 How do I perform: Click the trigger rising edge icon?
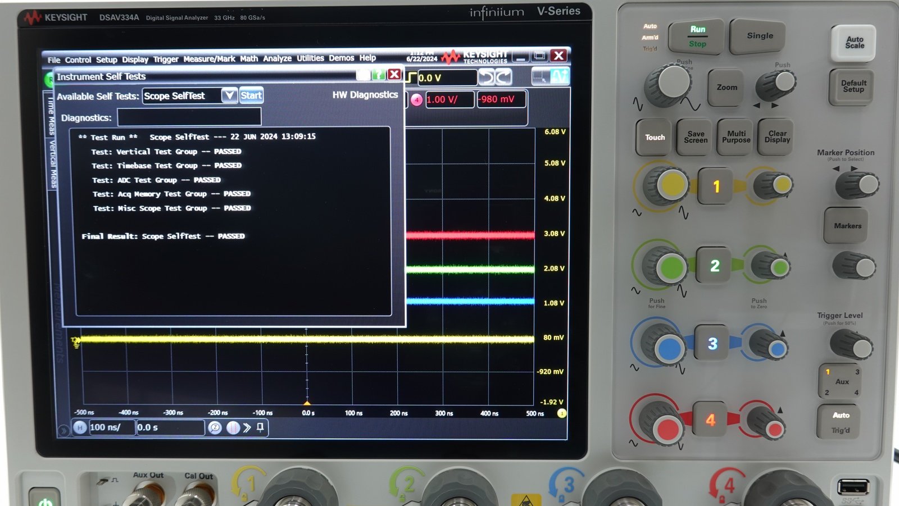click(411, 78)
